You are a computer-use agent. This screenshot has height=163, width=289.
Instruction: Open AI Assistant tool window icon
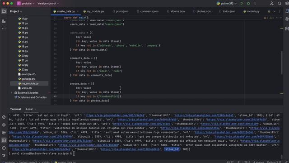(x=287, y=19)
